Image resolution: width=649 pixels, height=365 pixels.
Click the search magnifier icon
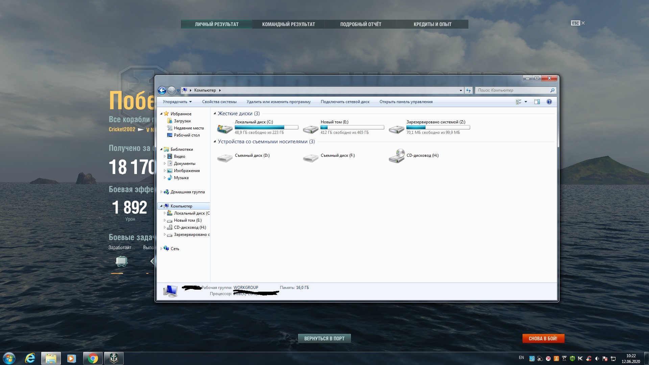[x=552, y=90]
